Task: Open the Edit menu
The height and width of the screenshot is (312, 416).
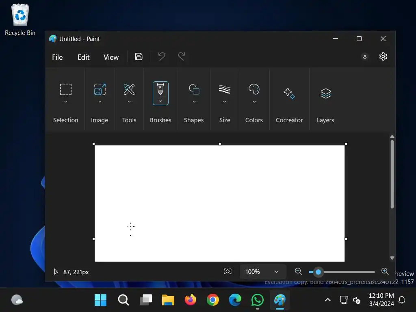Action: [84, 57]
